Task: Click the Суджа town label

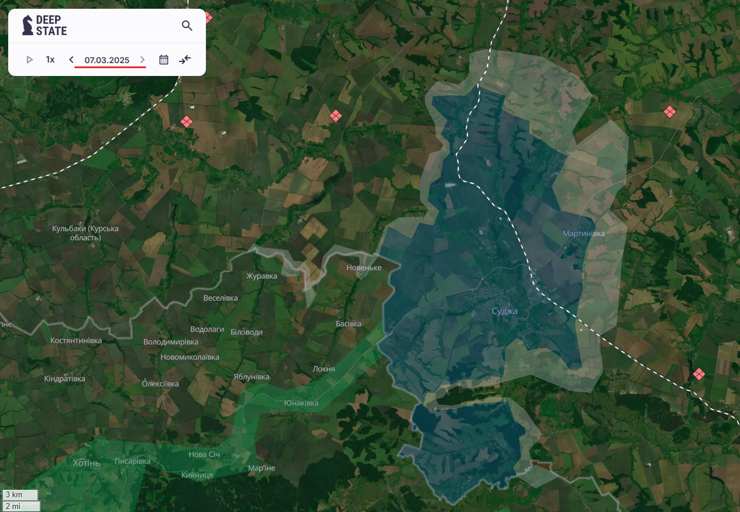Action: [x=504, y=311]
